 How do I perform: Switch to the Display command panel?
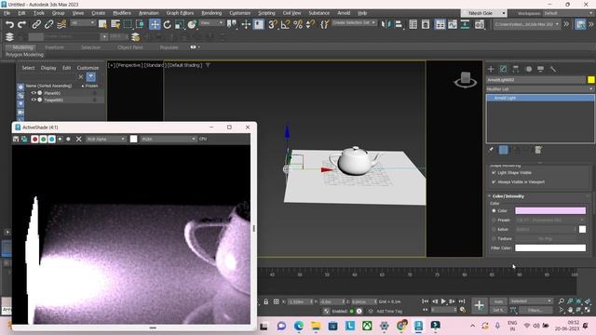(540, 69)
